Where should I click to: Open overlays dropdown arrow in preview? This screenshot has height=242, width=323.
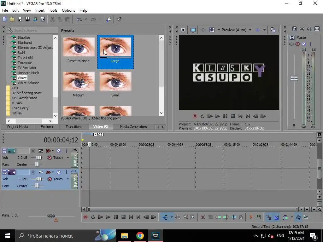[x=264, y=30]
